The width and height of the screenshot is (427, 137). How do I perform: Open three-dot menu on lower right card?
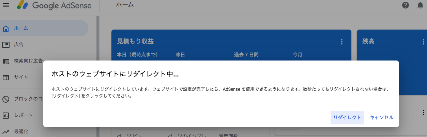(x=423, y=113)
